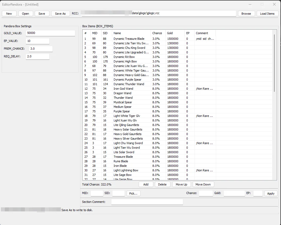Delete the selected box item
The height and width of the screenshot is (225, 281).
(x=162, y=184)
